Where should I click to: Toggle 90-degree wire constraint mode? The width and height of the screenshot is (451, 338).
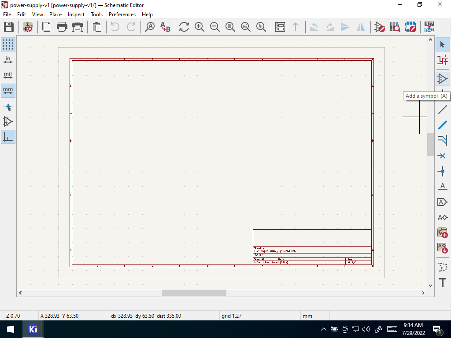[x=8, y=137]
